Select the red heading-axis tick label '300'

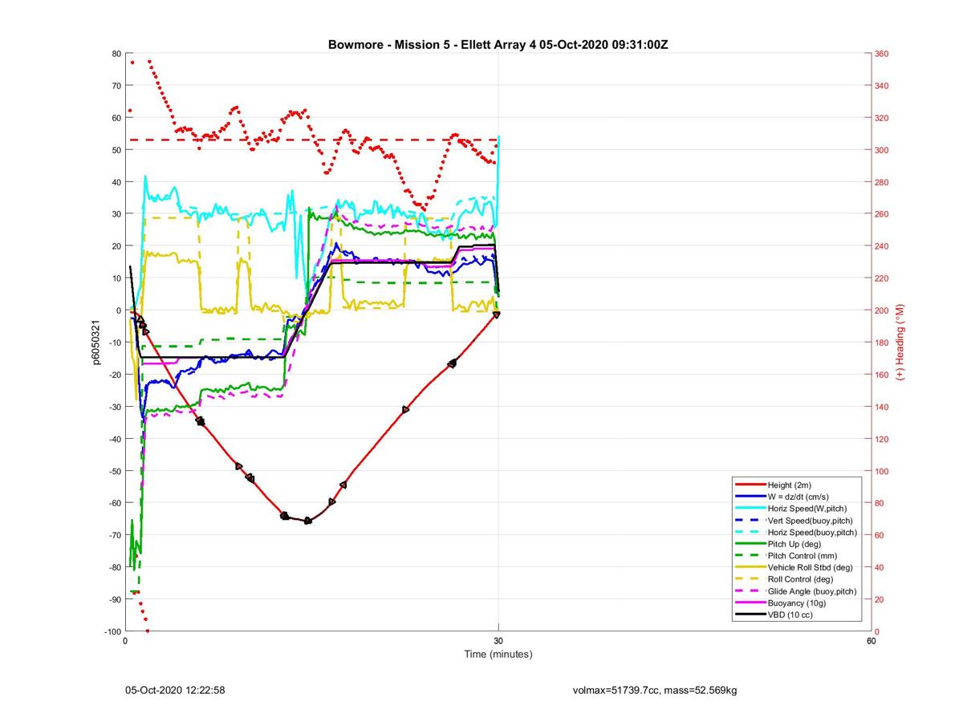pos(881,150)
